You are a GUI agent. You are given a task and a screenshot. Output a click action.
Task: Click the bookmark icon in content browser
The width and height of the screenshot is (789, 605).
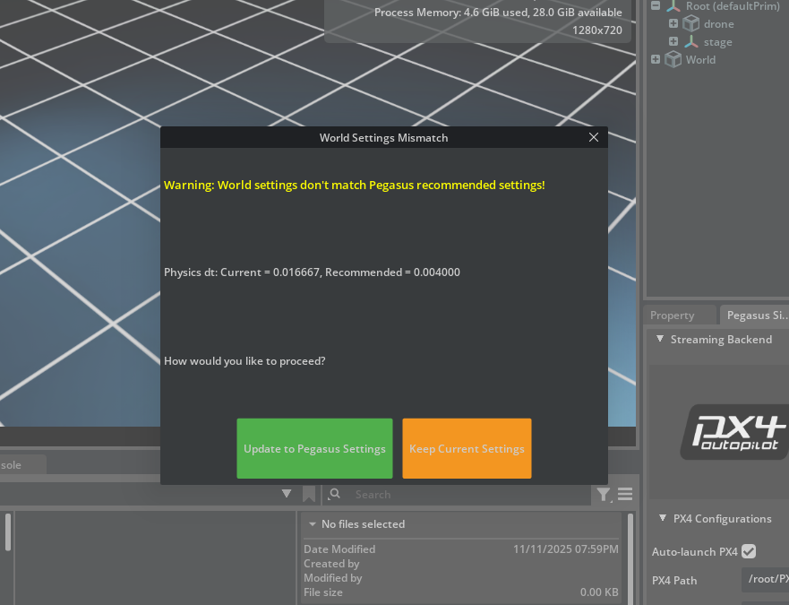click(309, 495)
